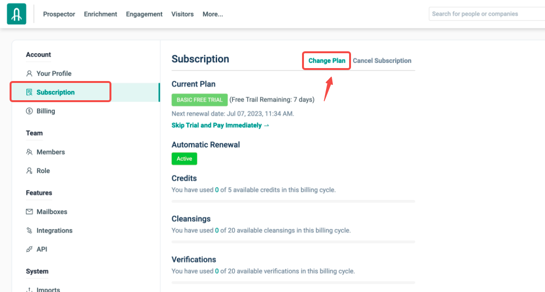Click Skip Trial and Pay Immediately link

(x=220, y=125)
